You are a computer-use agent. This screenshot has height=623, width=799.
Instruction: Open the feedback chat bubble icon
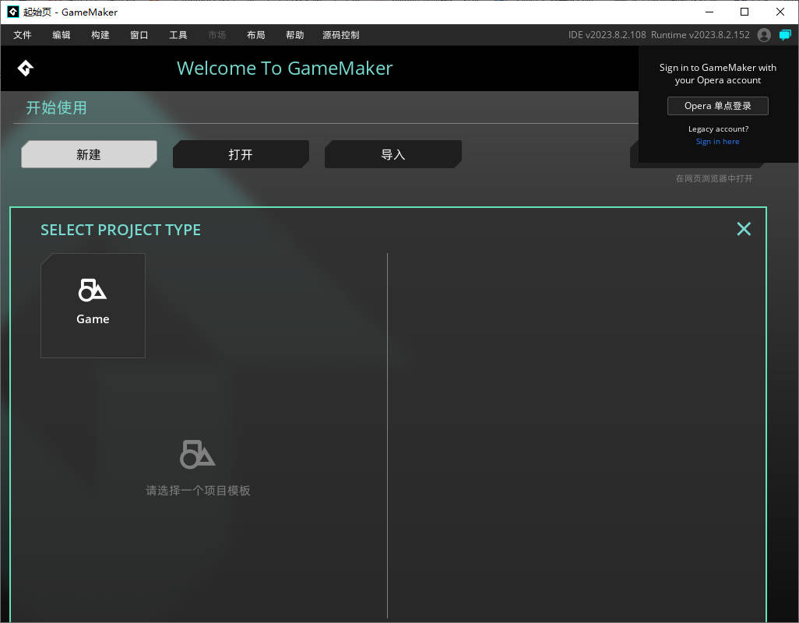coord(785,34)
